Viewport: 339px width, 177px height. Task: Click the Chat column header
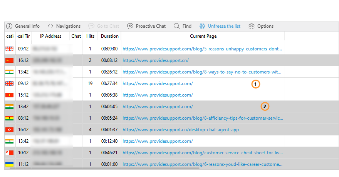(76, 37)
